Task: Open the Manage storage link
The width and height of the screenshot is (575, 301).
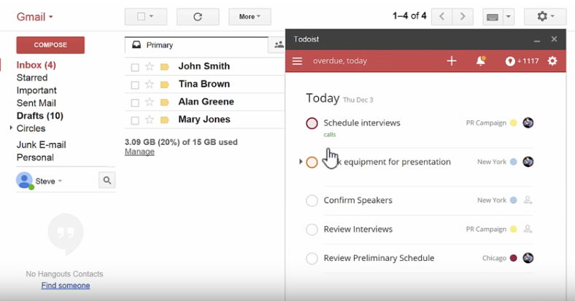Action: pos(139,152)
